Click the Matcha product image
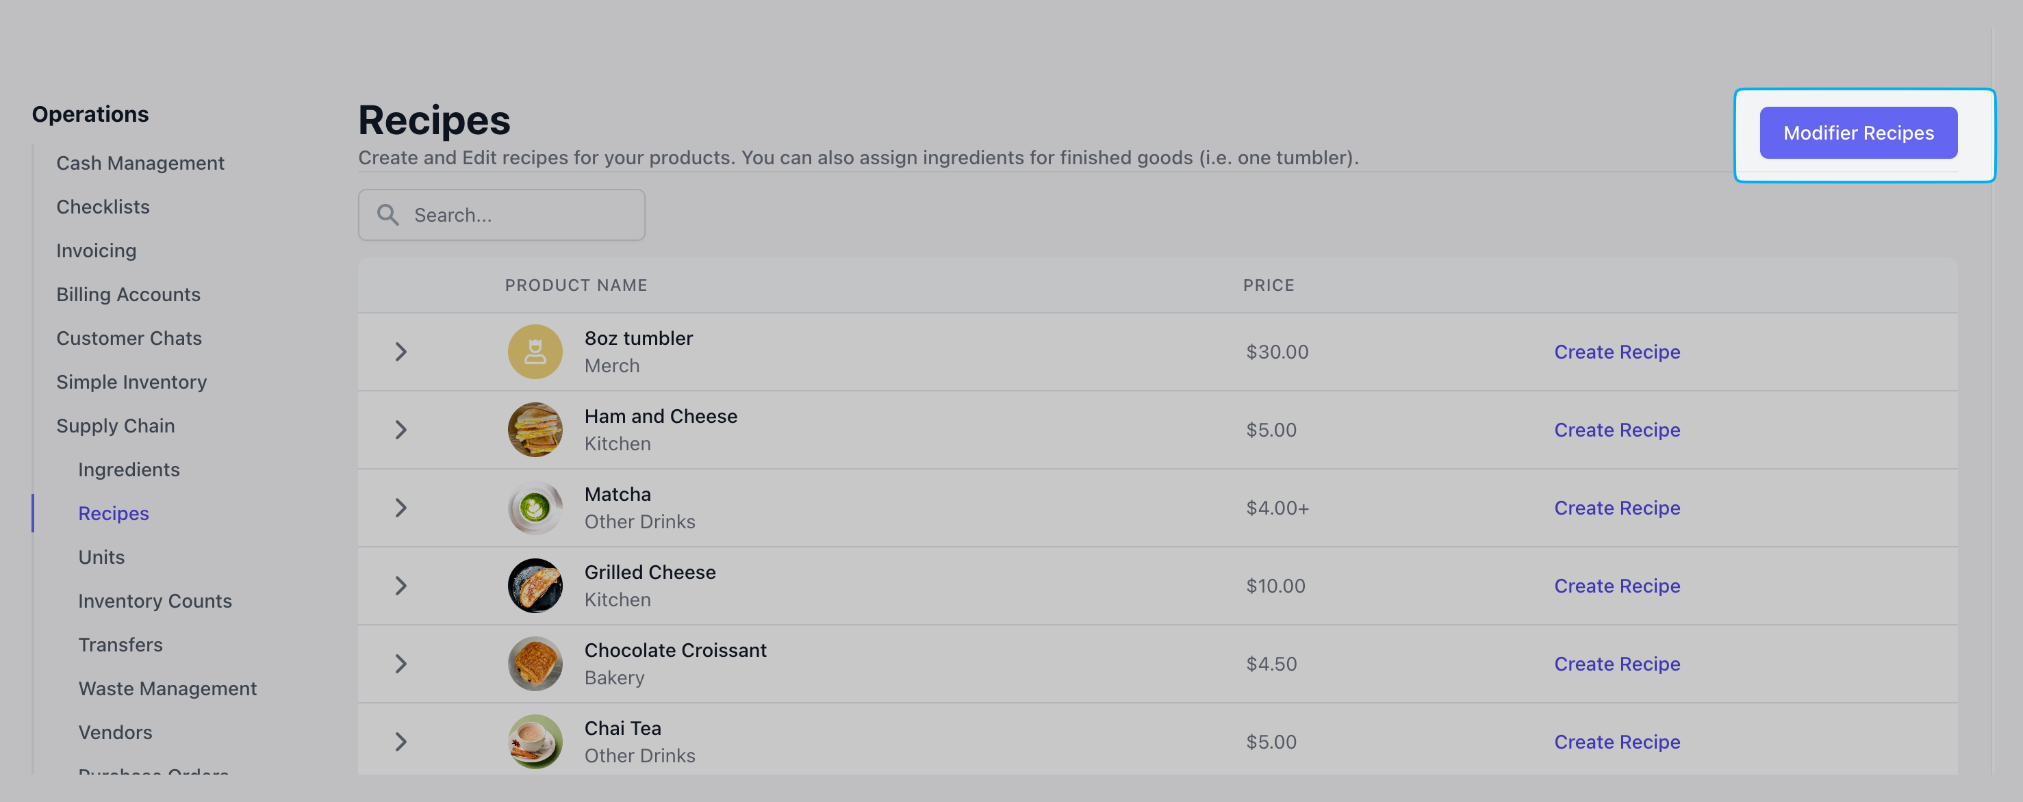Image resolution: width=2023 pixels, height=802 pixels. click(535, 508)
